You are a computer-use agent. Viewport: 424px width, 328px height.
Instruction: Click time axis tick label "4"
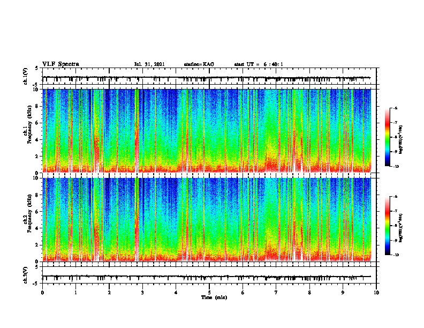point(176,293)
